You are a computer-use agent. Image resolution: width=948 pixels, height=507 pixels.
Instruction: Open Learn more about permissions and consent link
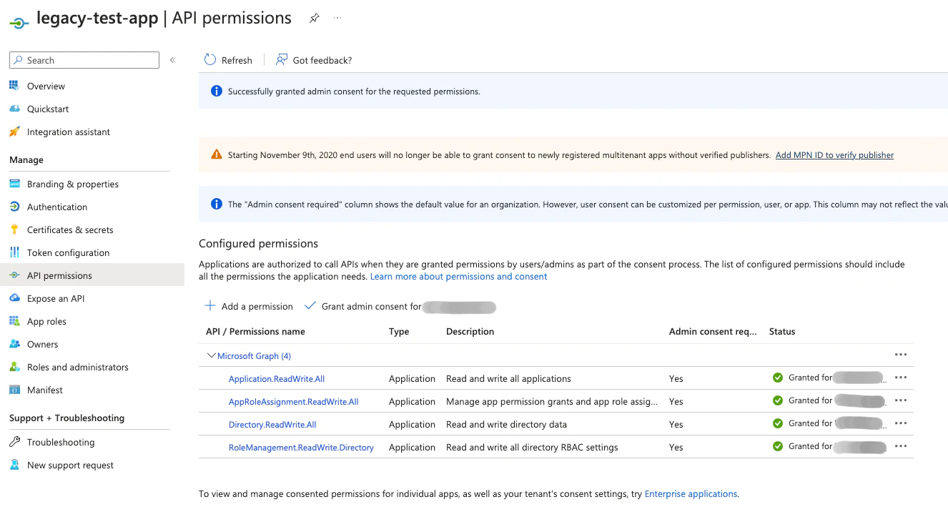(x=458, y=277)
